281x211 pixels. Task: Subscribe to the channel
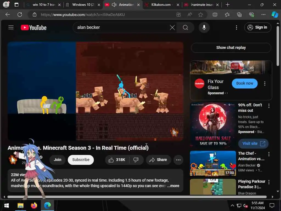(x=81, y=160)
